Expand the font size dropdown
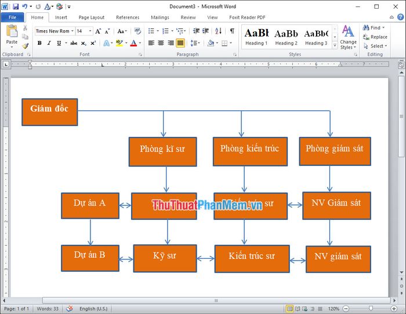406x314 pixels. (x=90, y=31)
